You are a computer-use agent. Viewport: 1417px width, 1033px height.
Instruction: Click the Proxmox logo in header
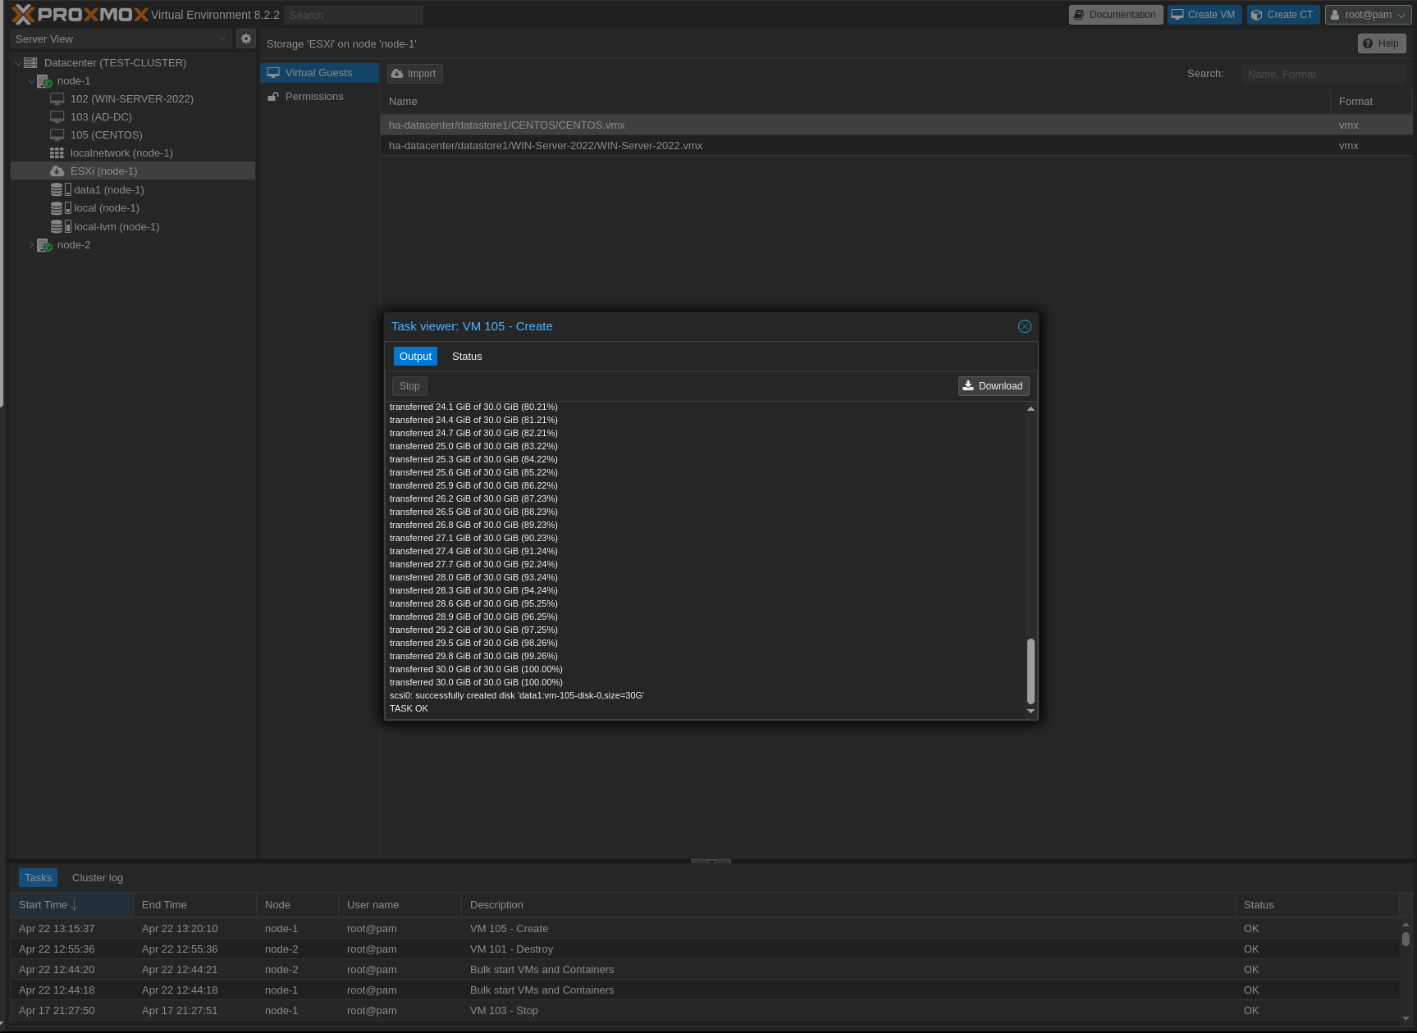(80, 15)
